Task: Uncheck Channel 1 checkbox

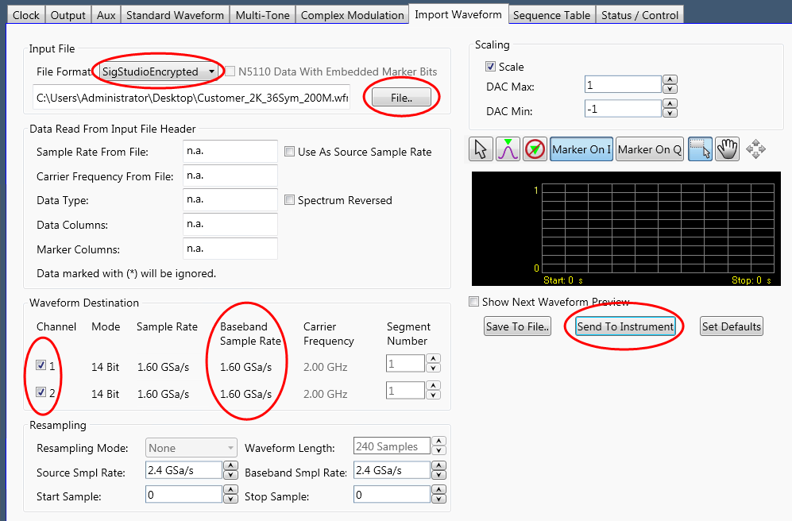Action: 41,366
